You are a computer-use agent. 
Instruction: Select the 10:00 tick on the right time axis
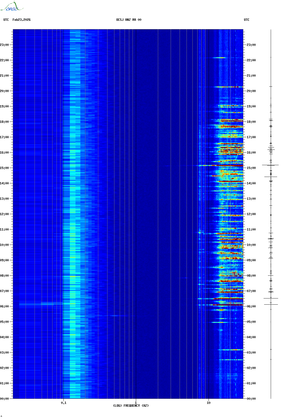tap(251, 245)
